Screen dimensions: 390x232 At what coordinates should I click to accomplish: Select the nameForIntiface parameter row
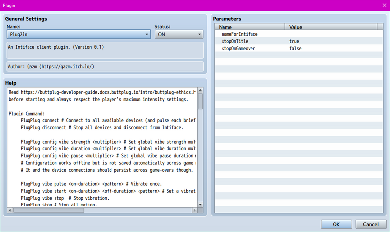(x=299, y=34)
